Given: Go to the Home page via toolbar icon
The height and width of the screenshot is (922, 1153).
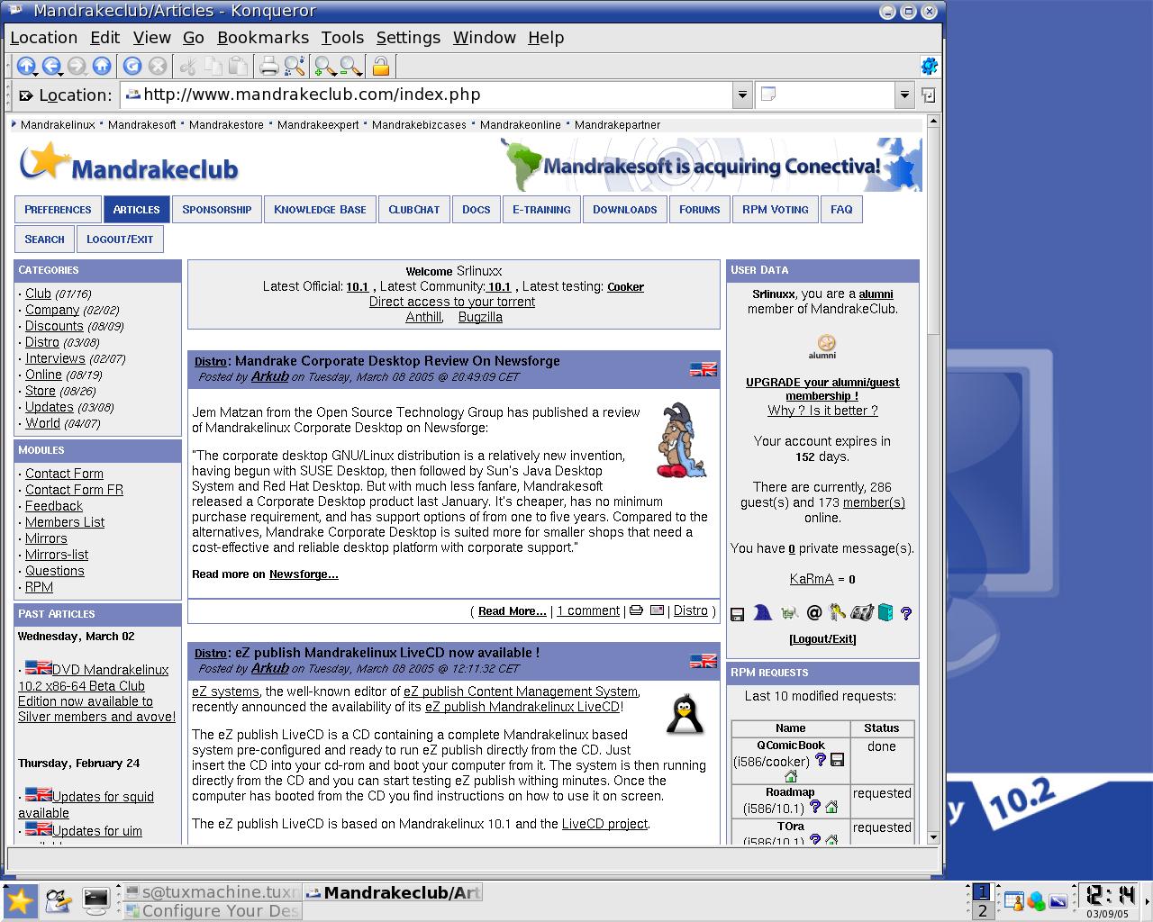Looking at the screenshot, I should coord(102,66).
